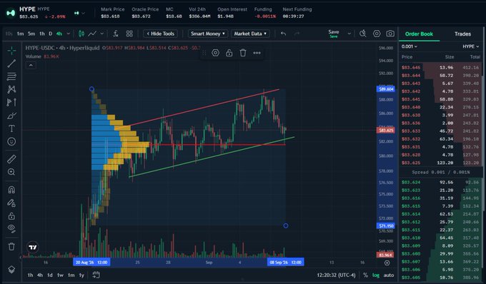Click Hide Tools button
This screenshot has height=284, width=486.
160,34
